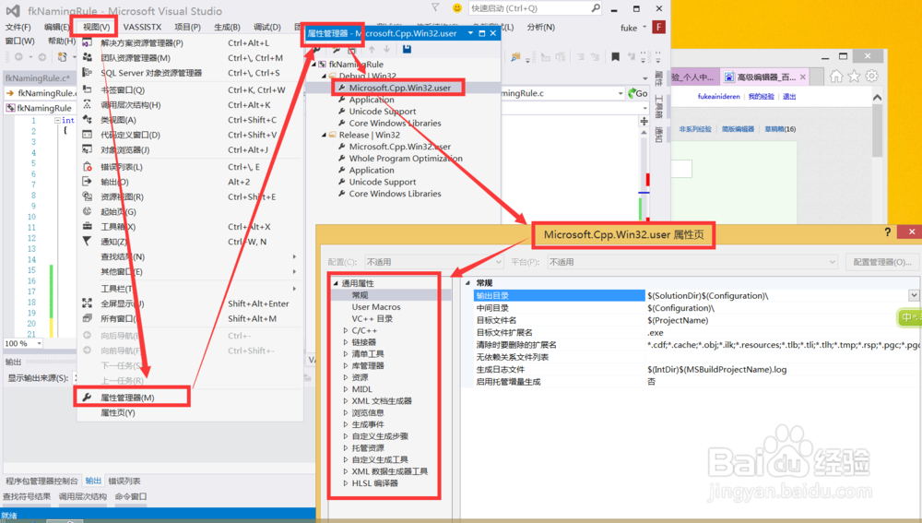922x523 pixels.
Task: Click the 调用层次结构(H) icon entry
Action: pyautogui.click(x=87, y=104)
